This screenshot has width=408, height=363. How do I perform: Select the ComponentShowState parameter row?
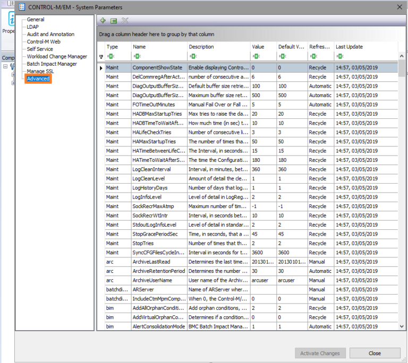coord(157,68)
